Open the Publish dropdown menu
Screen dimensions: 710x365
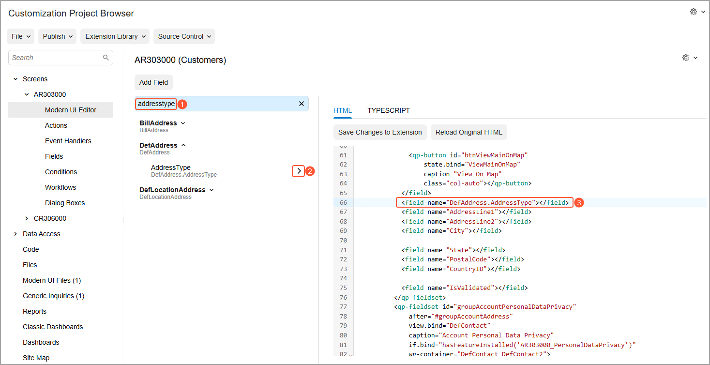57,36
